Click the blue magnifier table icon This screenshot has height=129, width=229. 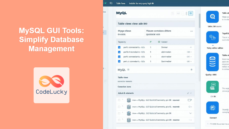click(212, 17)
